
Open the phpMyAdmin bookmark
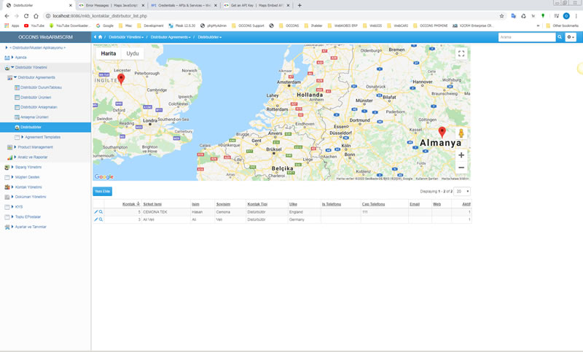tap(214, 26)
